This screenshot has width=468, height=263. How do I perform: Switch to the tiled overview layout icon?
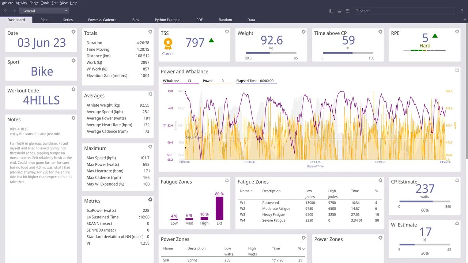(x=348, y=11)
